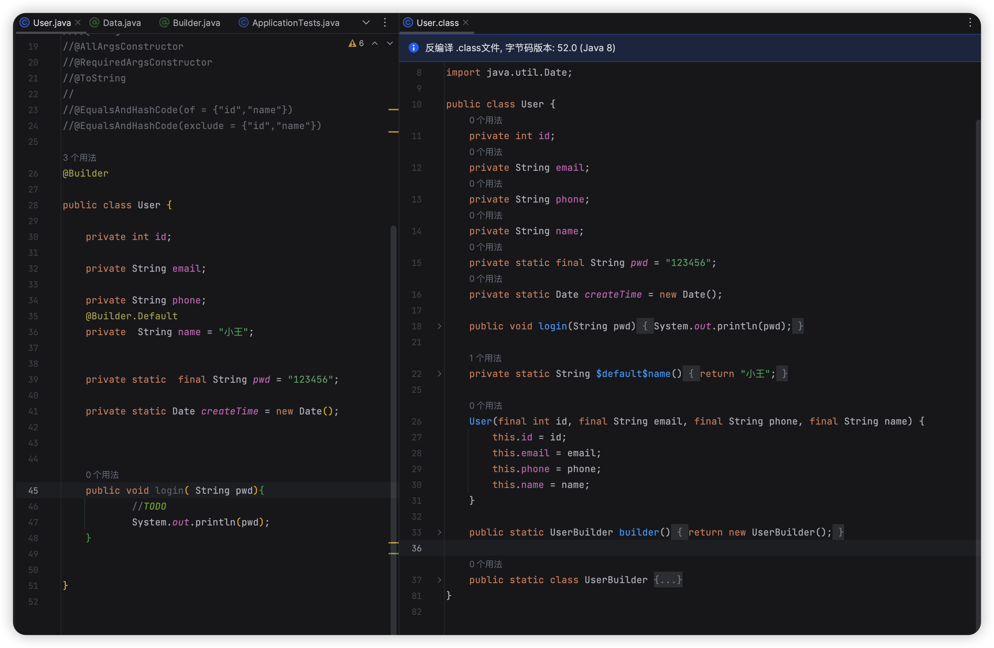Image resolution: width=994 pixels, height=648 pixels.
Task: Jump to the previous highlighted problem
Action: point(374,43)
